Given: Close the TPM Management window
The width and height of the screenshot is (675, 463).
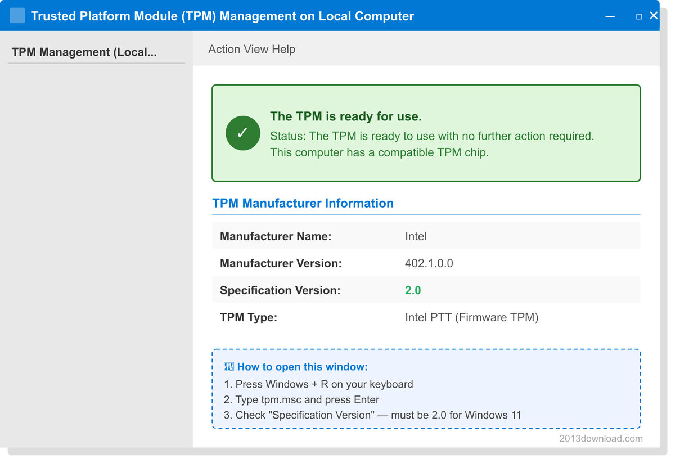Looking at the screenshot, I should (x=654, y=16).
